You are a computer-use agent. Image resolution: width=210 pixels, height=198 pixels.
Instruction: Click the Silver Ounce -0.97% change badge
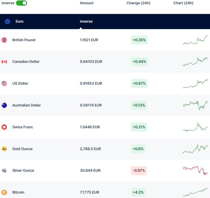[x=138, y=171]
